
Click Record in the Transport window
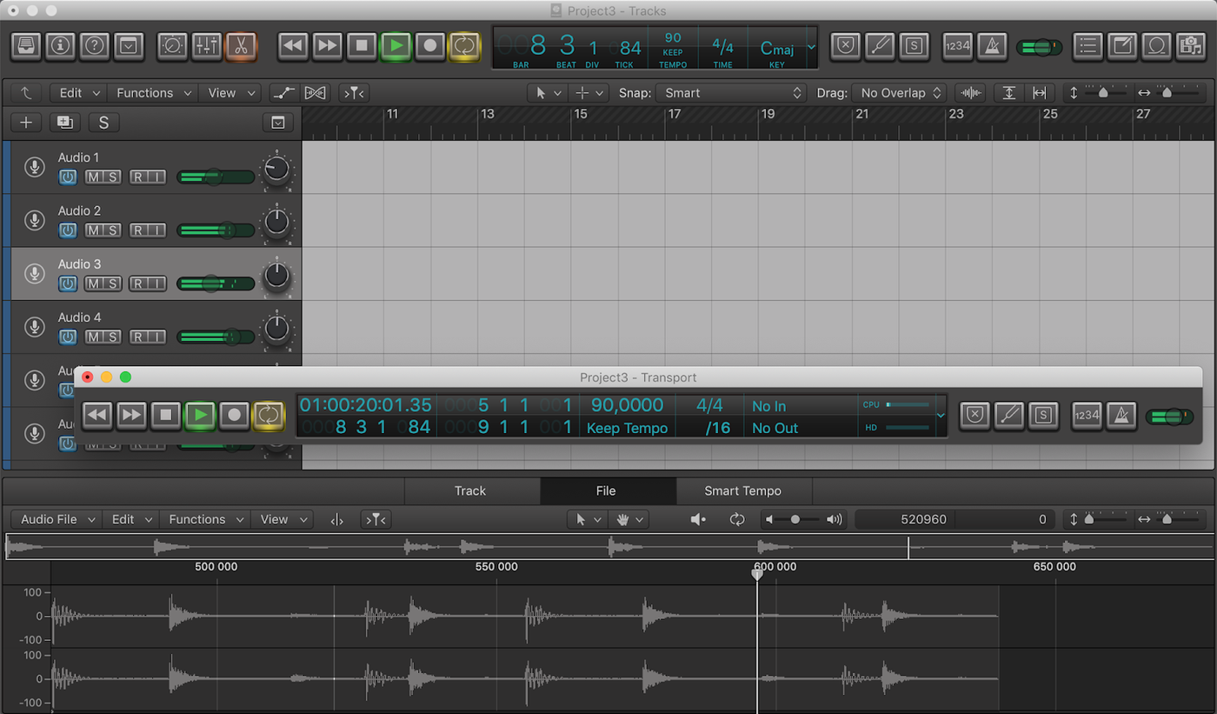[234, 416]
